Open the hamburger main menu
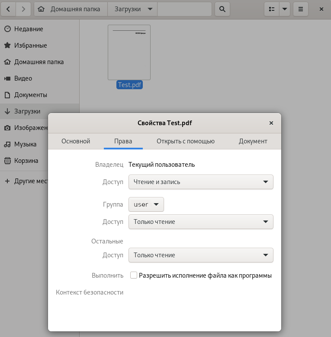The height and width of the screenshot is (337, 331). point(300,9)
